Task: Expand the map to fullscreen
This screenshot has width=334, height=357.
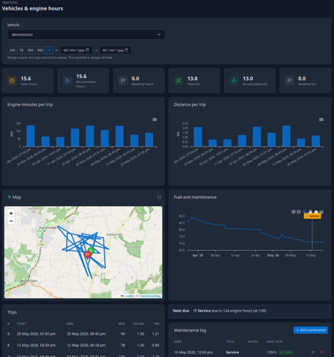Action: pyautogui.click(x=159, y=197)
